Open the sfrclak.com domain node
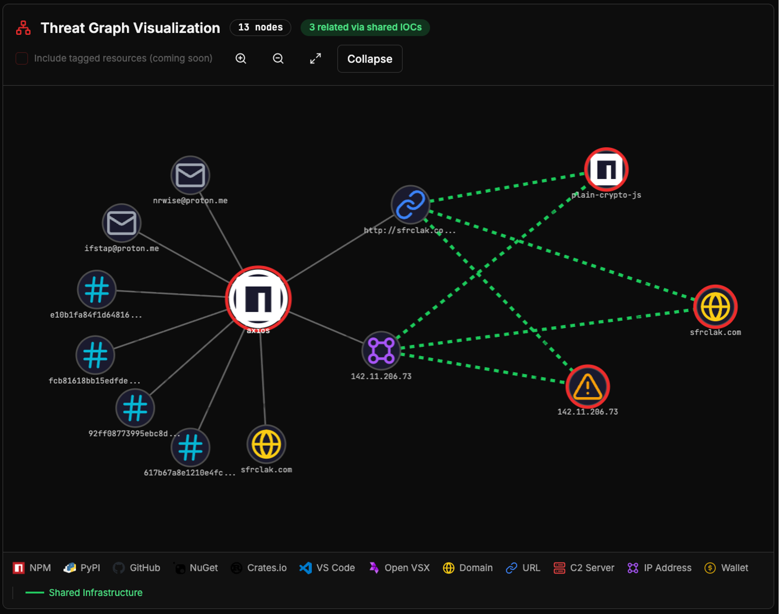The width and height of the screenshot is (779, 614). click(x=715, y=307)
